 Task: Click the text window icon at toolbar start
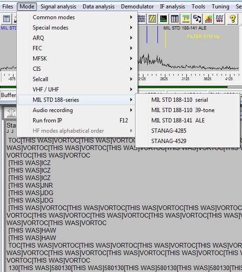coord(7,19)
